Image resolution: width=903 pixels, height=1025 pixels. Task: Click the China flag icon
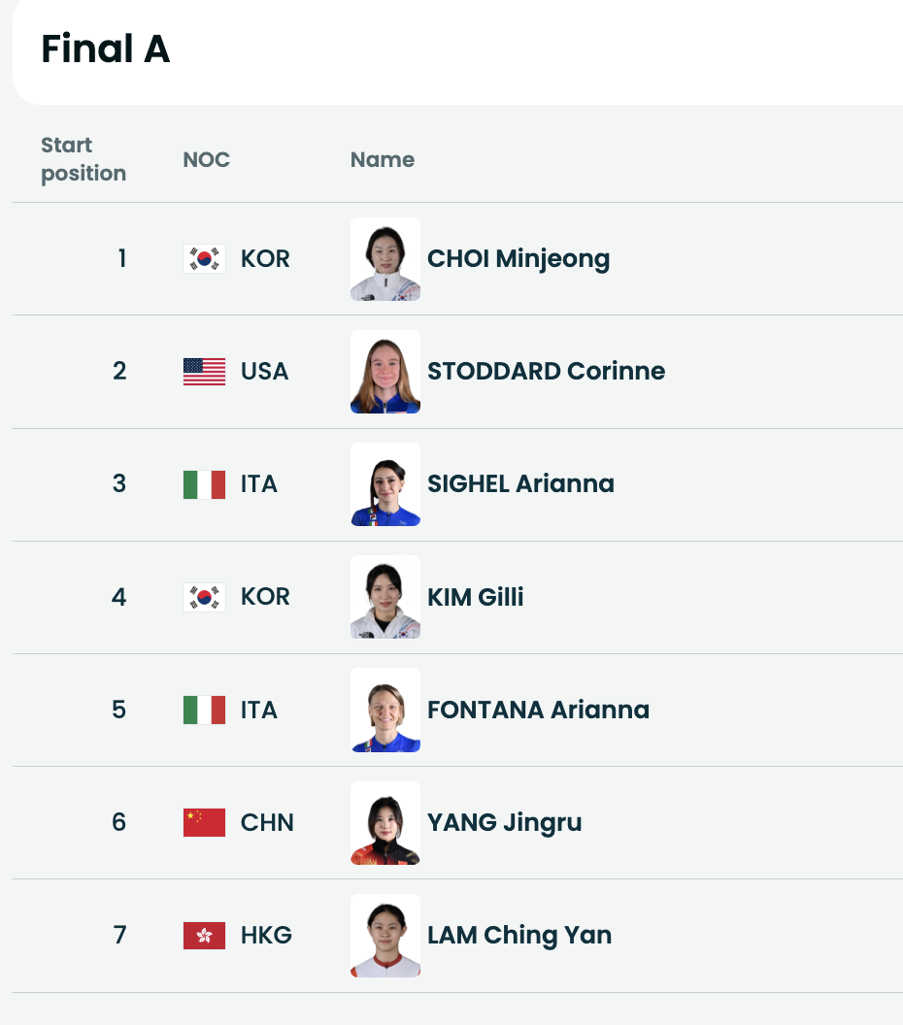pyautogui.click(x=204, y=822)
